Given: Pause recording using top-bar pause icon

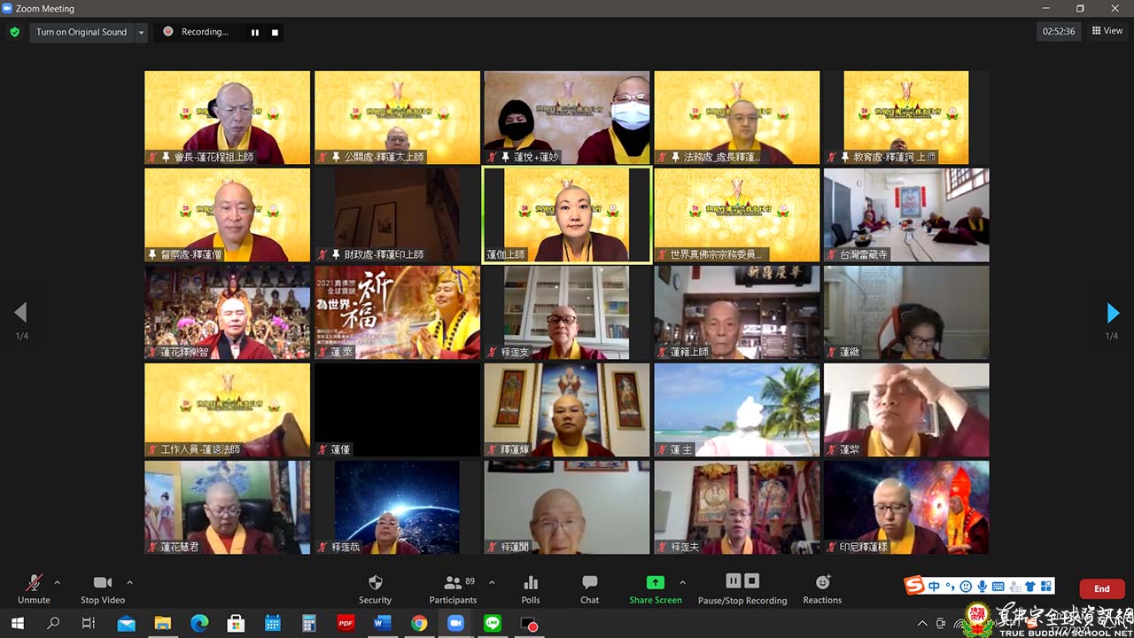Looking at the screenshot, I should tap(255, 33).
